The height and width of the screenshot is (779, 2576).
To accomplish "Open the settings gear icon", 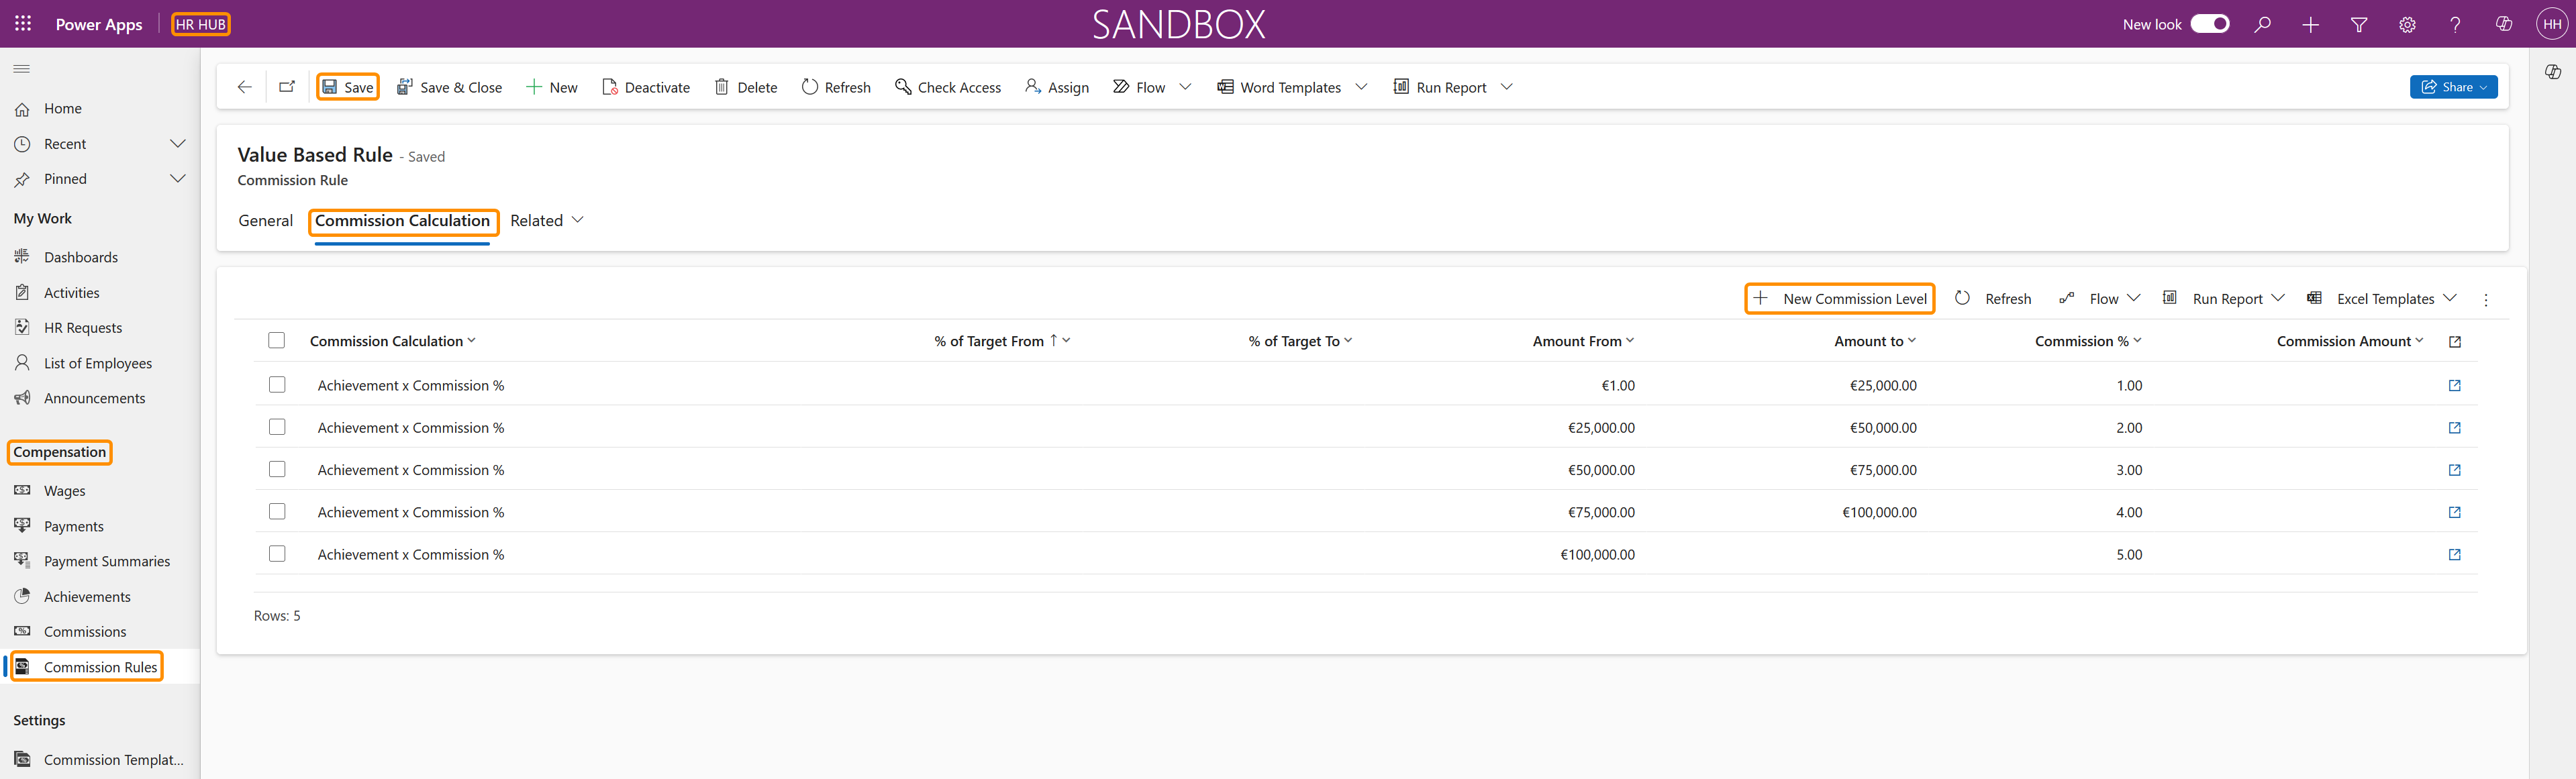I will 2407,24.
